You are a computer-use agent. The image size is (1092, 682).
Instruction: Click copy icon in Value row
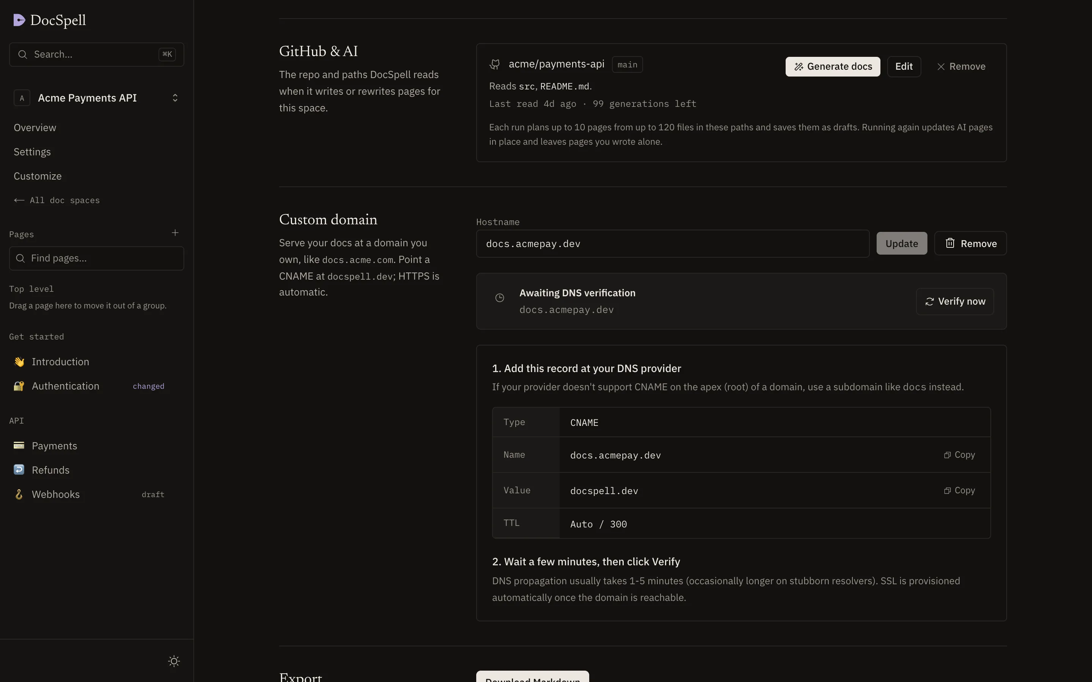pyautogui.click(x=947, y=491)
